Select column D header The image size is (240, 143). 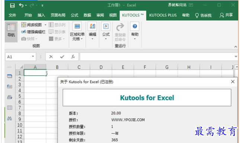(x=101, y=67)
